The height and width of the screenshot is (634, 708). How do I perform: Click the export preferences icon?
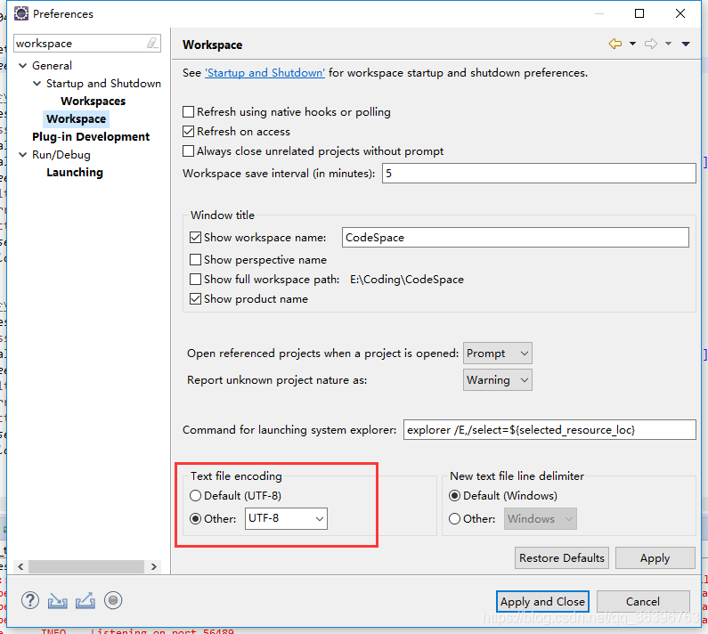85,600
